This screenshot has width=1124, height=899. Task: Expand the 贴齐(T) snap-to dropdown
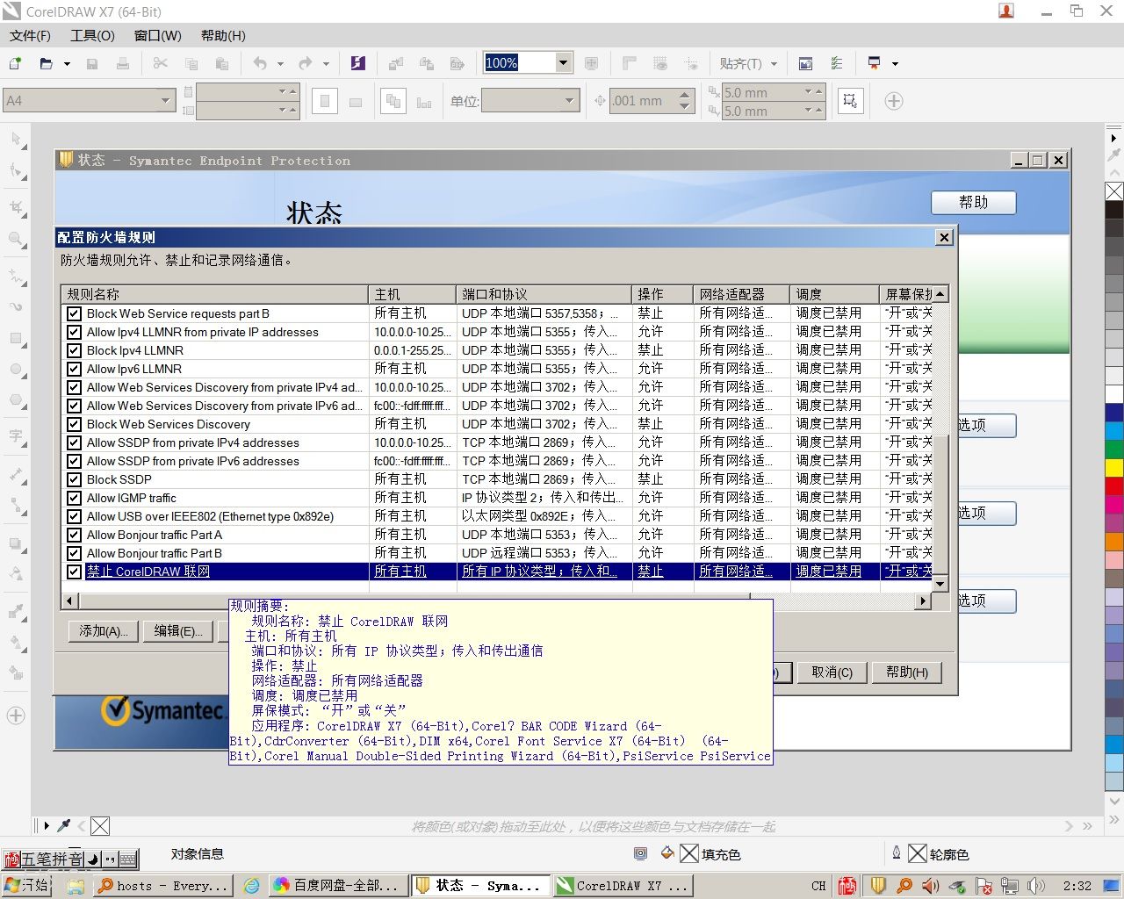774,63
